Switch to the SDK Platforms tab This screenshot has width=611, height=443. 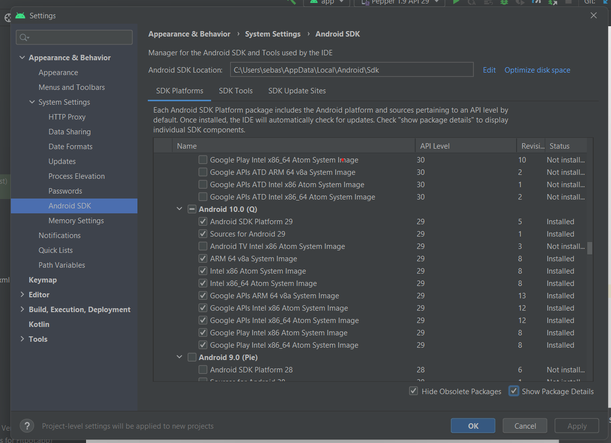point(179,91)
